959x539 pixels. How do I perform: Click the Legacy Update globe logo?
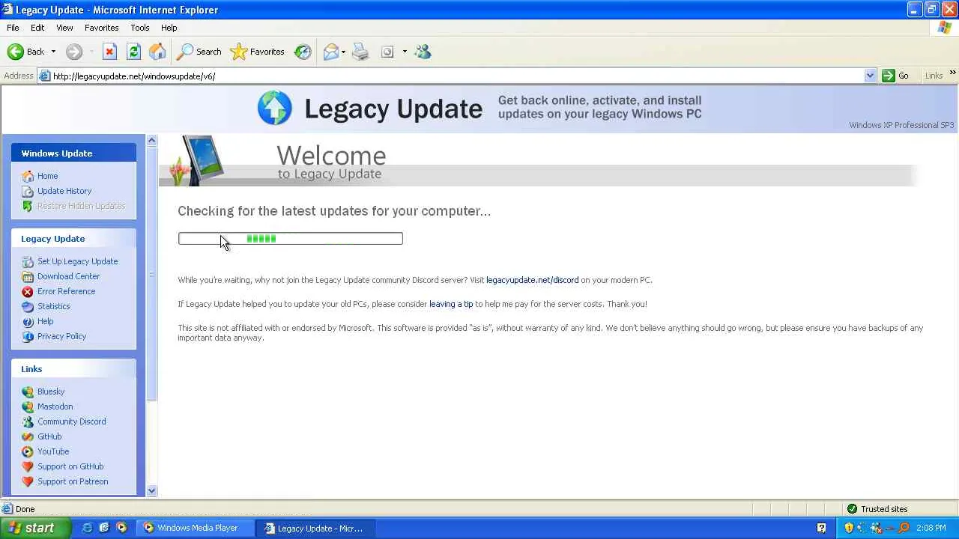click(x=274, y=108)
